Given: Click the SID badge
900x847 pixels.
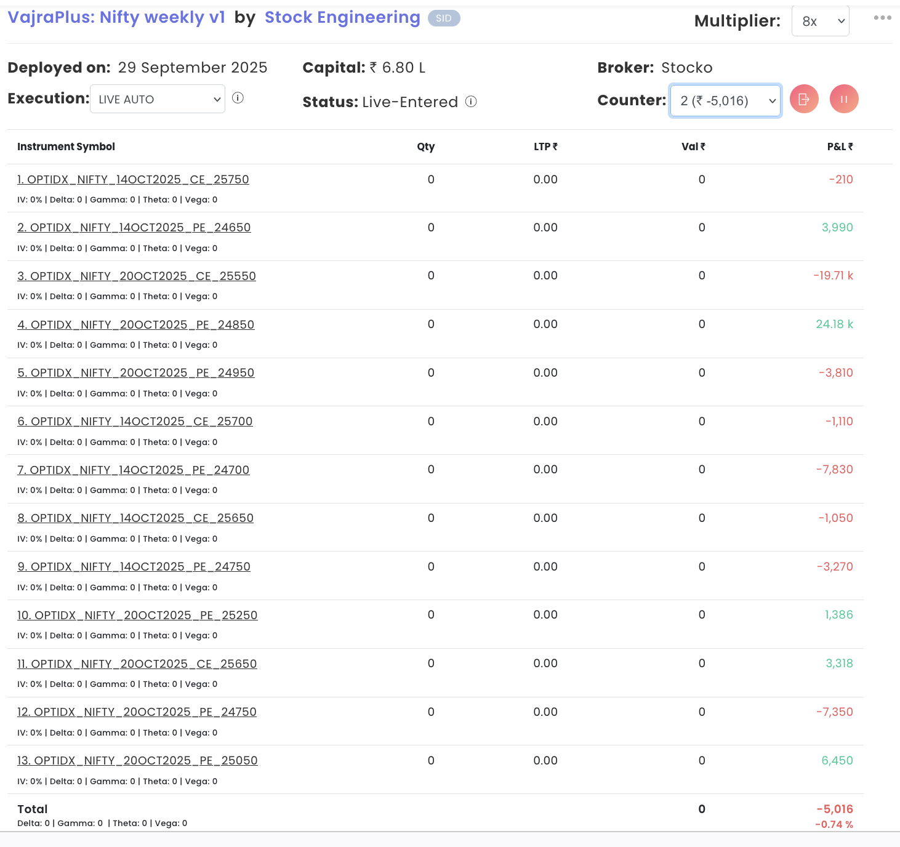Looking at the screenshot, I should 443,18.
